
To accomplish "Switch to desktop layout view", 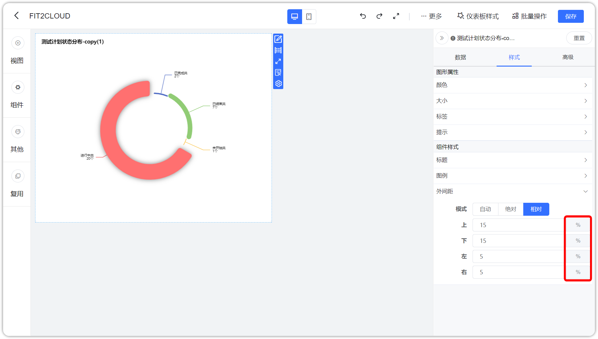I will [x=294, y=17].
